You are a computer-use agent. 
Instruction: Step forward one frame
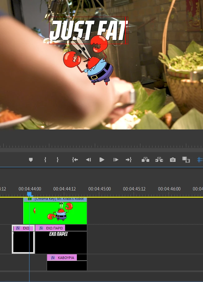pyautogui.click(x=116, y=160)
